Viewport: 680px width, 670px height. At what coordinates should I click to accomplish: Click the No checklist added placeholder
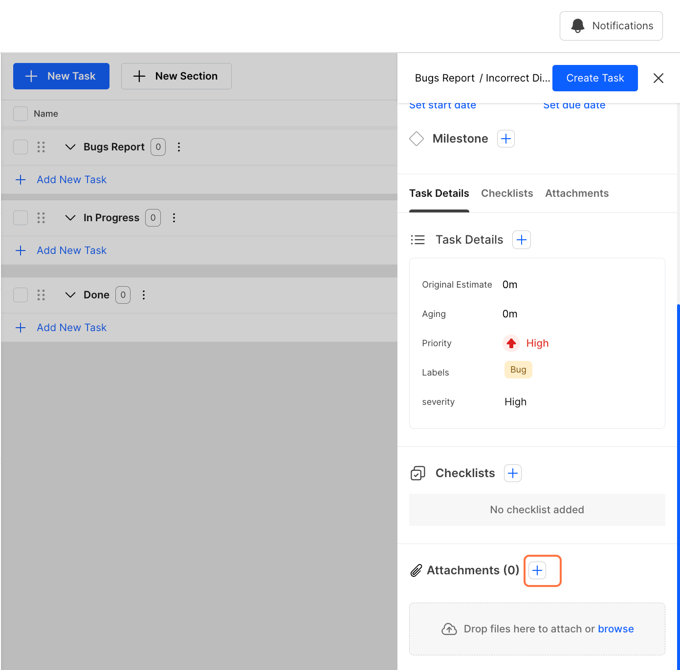537,510
